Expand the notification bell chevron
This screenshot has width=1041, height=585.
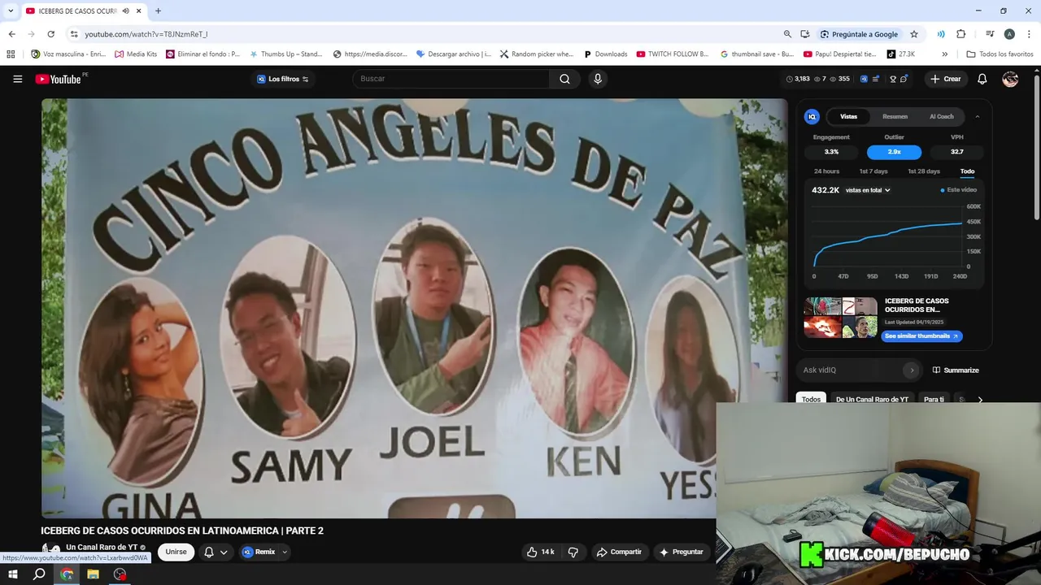[x=224, y=552]
